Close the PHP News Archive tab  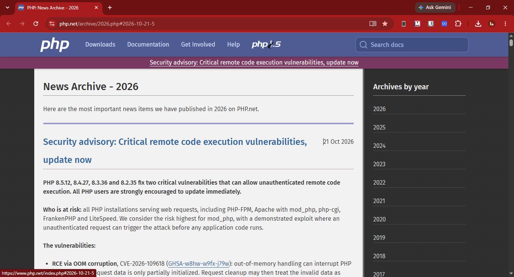click(x=96, y=8)
